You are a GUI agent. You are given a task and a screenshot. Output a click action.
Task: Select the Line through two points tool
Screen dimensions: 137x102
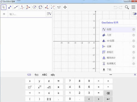pos(16,7)
